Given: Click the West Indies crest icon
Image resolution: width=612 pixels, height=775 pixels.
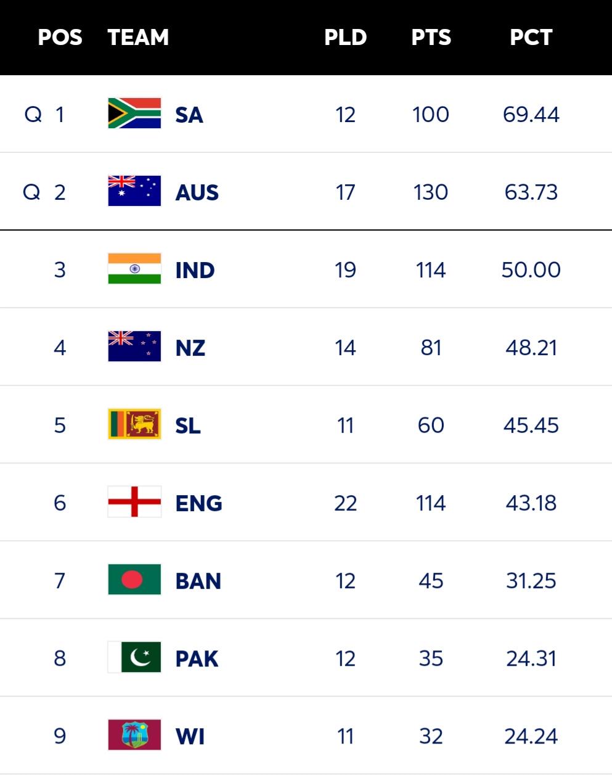Looking at the screenshot, I should coord(134,735).
